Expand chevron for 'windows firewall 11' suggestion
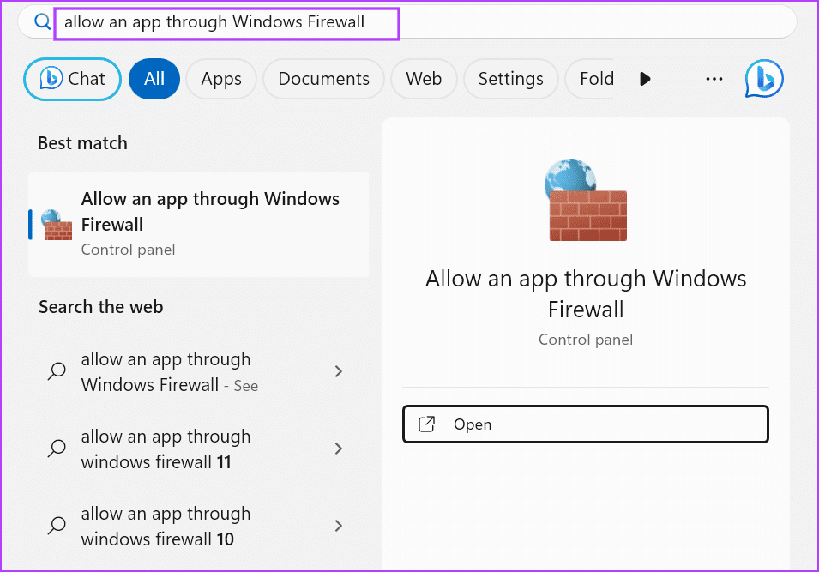This screenshot has height=572, width=819. [339, 449]
